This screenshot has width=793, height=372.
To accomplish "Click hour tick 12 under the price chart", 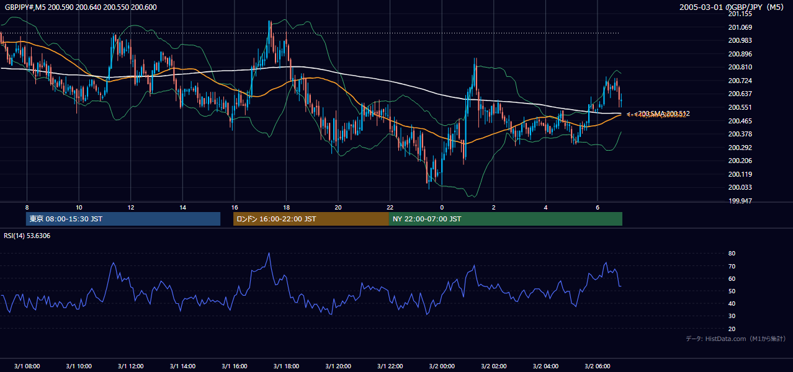I will [130, 207].
